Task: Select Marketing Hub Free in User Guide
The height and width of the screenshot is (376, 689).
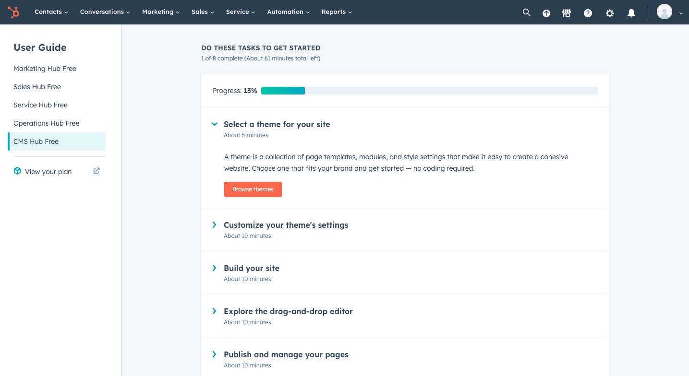Action: point(57,69)
